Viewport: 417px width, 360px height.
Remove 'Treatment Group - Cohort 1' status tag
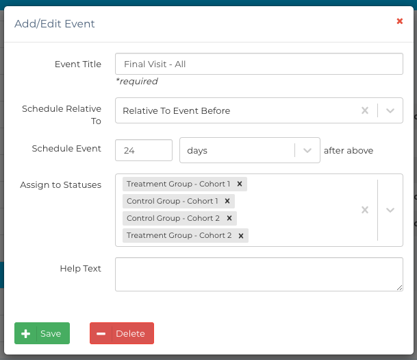pos(240,184)
